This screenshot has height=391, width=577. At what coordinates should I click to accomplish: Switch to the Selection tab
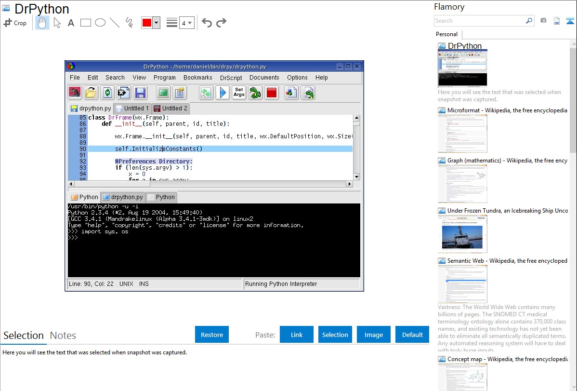click(x=24, y=336)
